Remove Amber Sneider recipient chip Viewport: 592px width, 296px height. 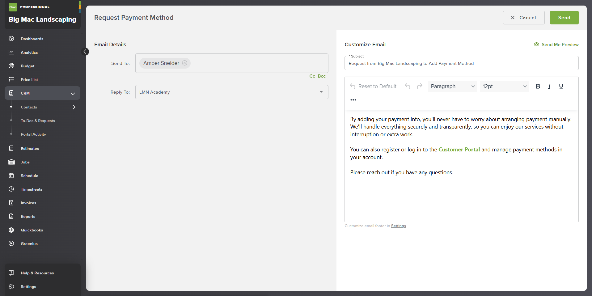point(184,63)
